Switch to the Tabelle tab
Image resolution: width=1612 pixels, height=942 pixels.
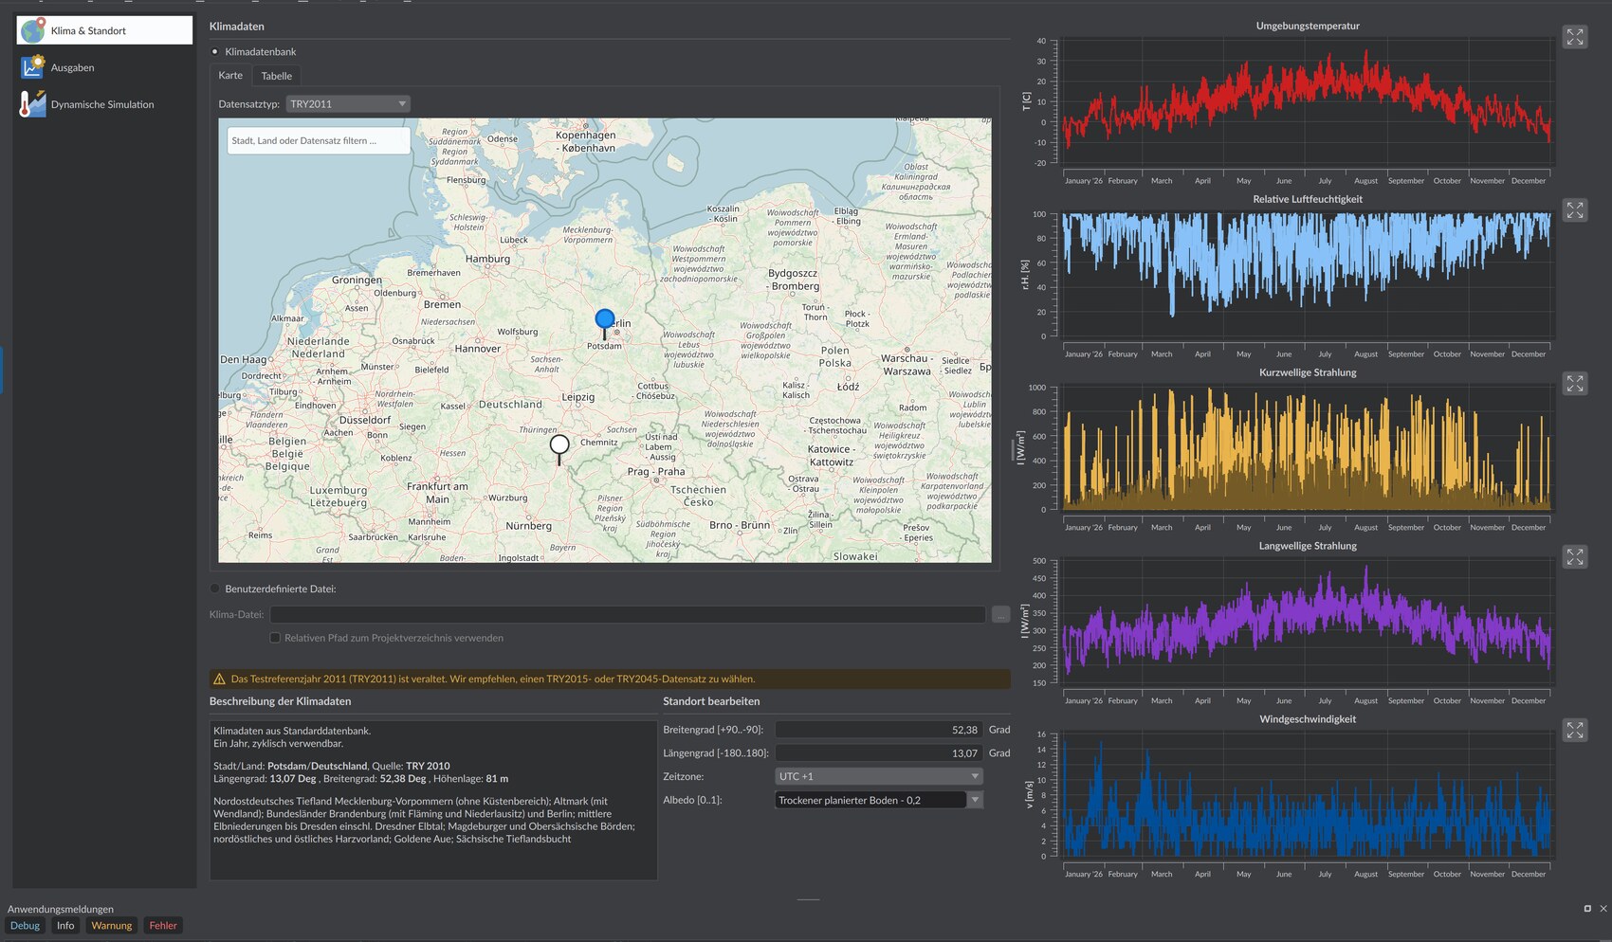coord(277,76)
